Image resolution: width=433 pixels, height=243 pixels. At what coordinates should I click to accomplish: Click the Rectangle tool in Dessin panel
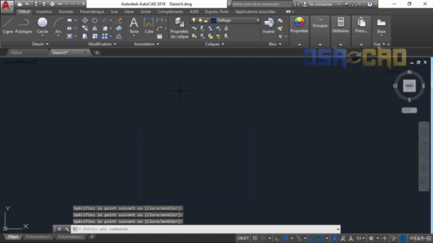[x=70, y=20]
